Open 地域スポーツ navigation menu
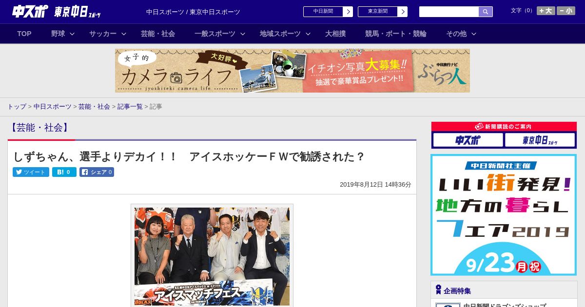585x307 pixels. pyautogui.click(x=280, y=34)
